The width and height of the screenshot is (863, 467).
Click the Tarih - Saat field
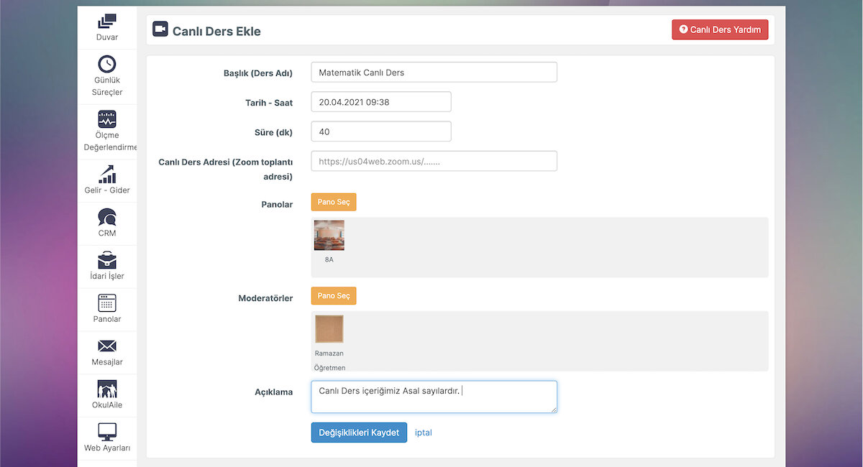tap(381, 102)
